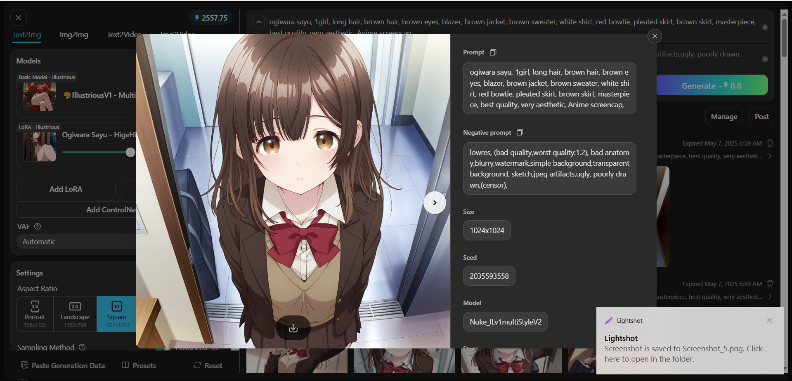This screenshot has width=792, height=381.
Task: Open the Sampling Method help icon
Action: pyautogui.click(x=82, y=347)
